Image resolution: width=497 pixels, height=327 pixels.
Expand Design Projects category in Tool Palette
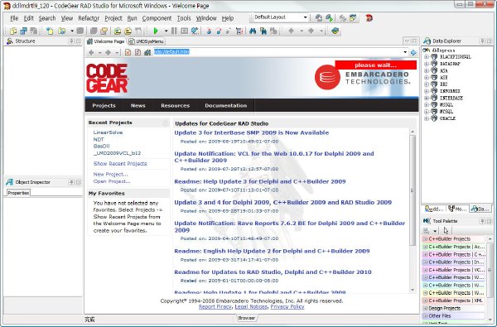(x=426, y=308)
